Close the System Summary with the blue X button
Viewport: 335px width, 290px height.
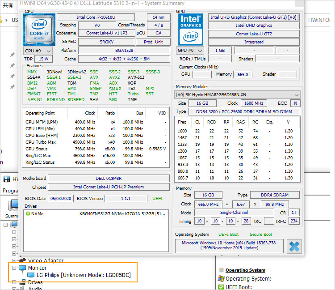(294, 247)
